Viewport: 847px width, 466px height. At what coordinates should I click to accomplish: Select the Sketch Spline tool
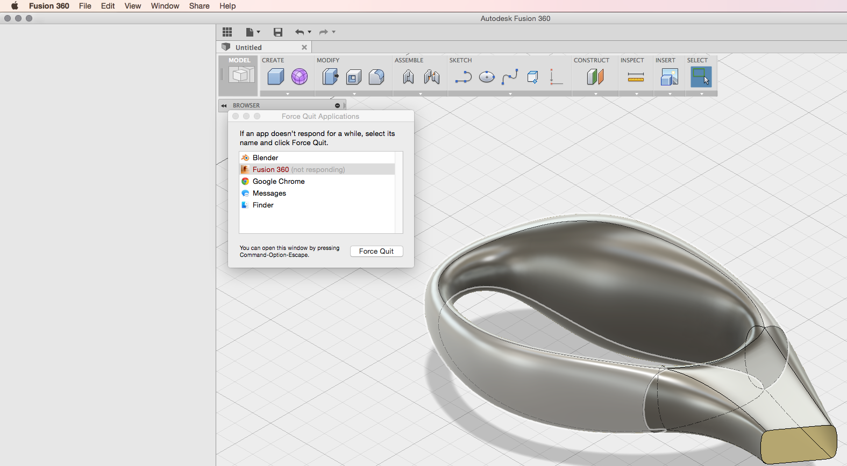pyautogui.click(x=510, y=77)
